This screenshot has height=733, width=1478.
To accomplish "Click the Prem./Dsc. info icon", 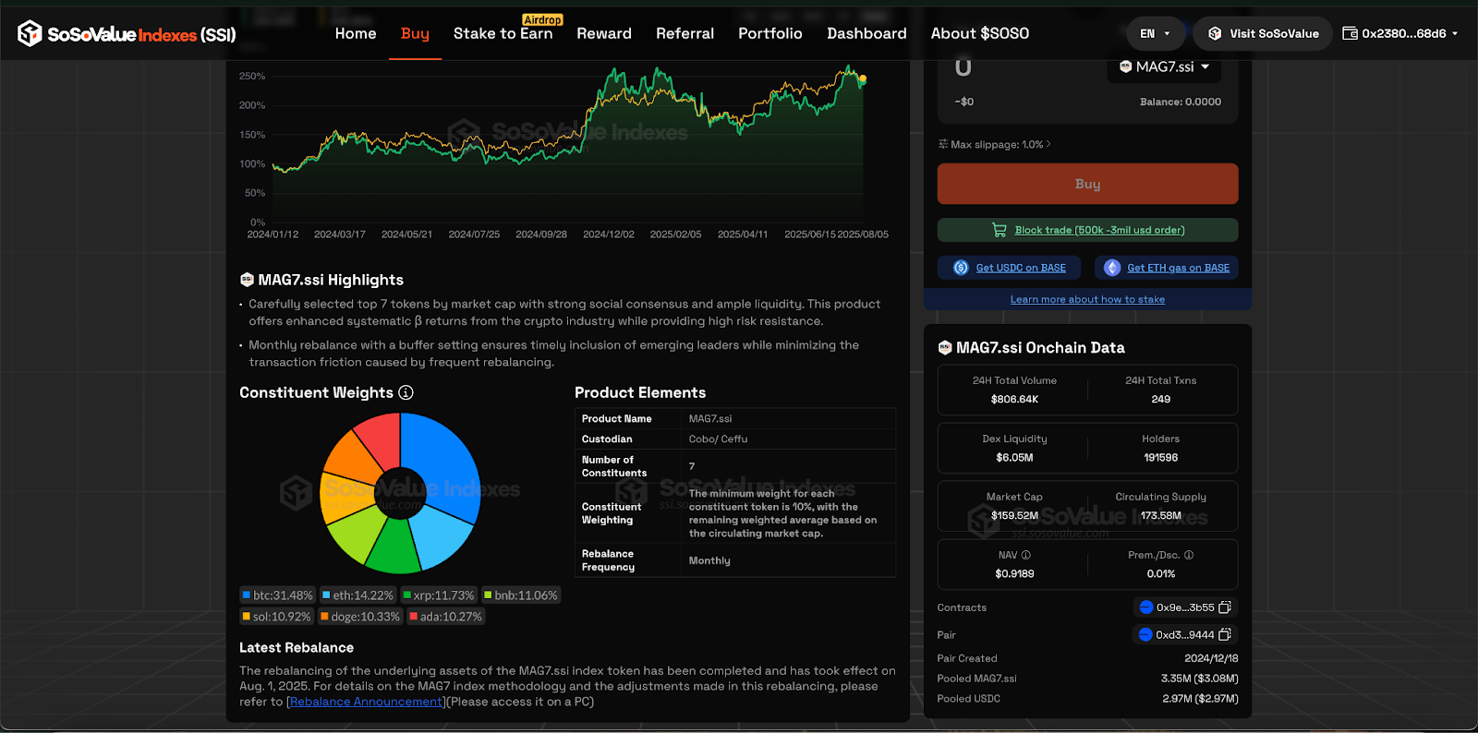I will pos(1189,555).
